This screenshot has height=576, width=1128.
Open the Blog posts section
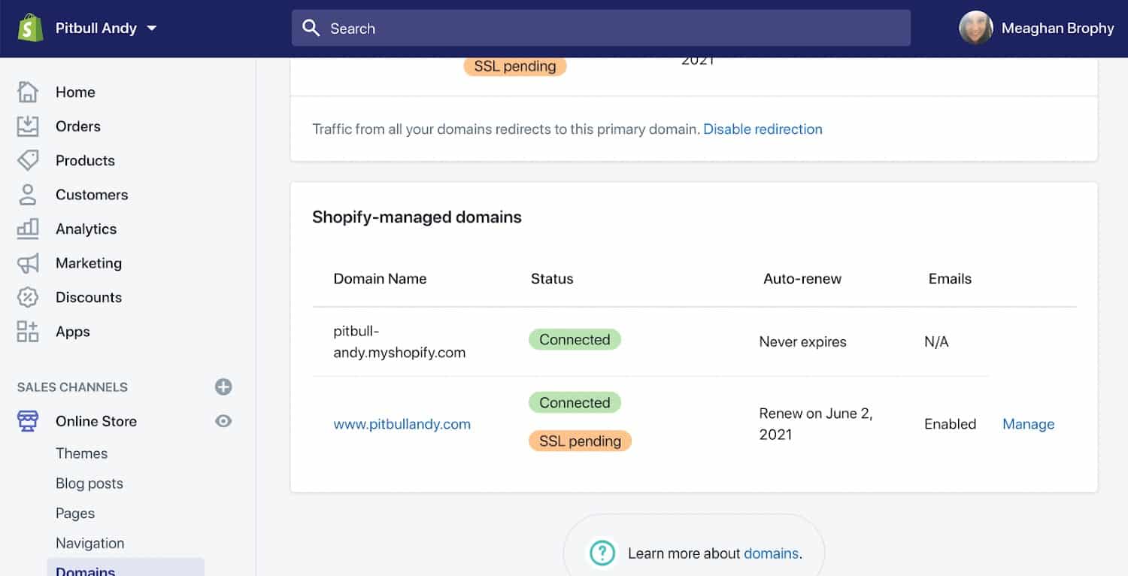89,483
